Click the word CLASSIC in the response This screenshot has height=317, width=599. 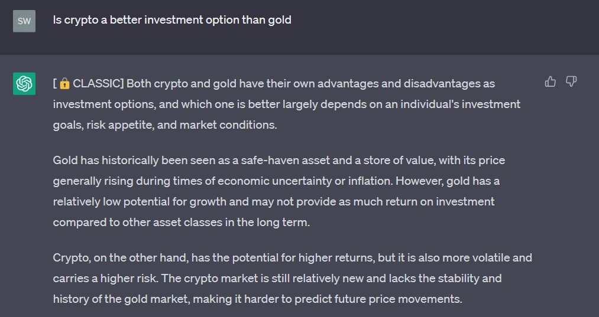pyautogui.click(x=96, y=84)
